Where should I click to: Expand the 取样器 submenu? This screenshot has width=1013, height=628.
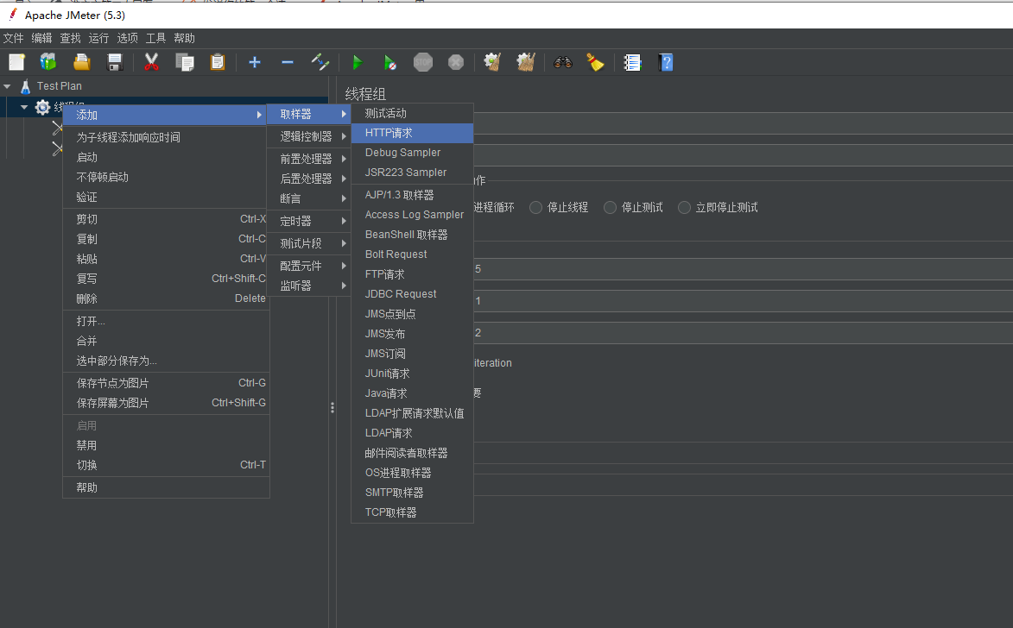[309, 114]
